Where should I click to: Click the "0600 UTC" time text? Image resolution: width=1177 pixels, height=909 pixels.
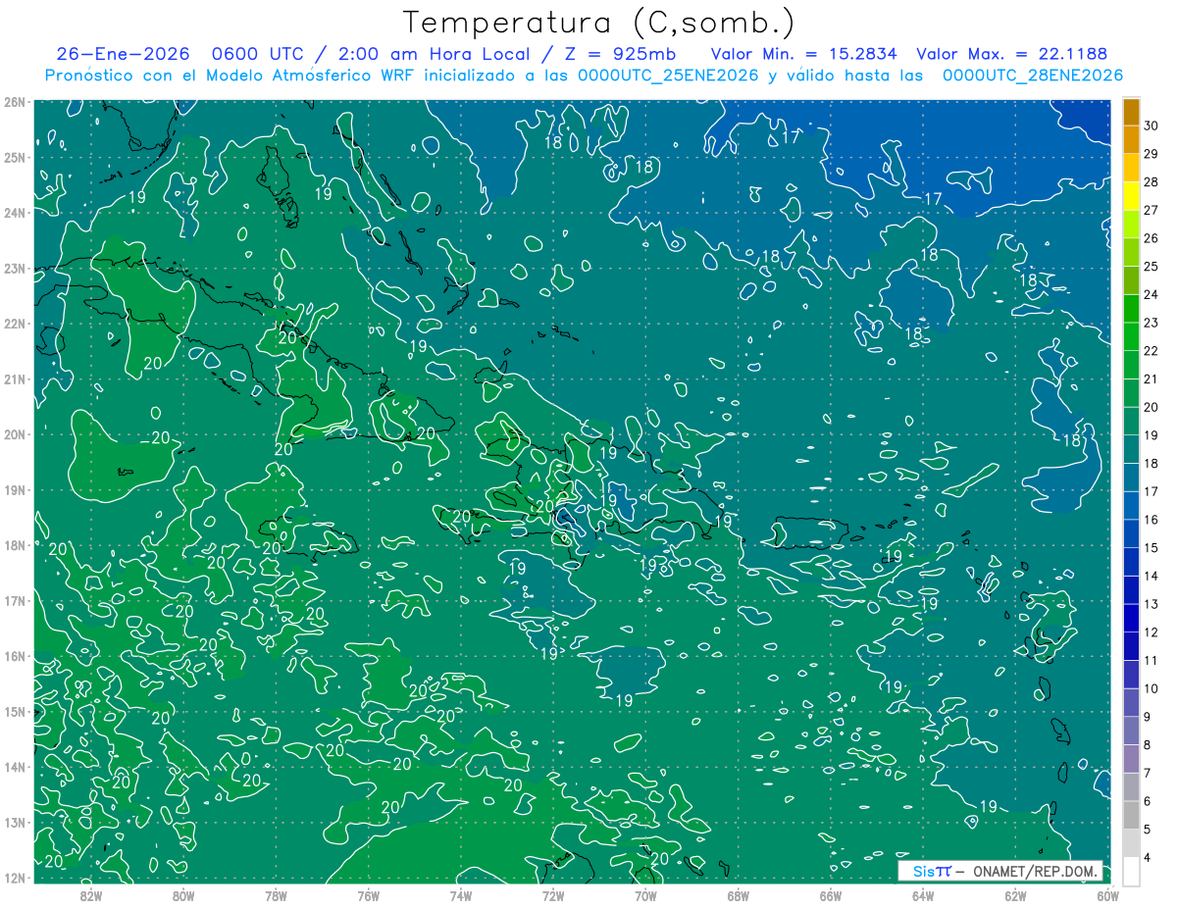265,54
